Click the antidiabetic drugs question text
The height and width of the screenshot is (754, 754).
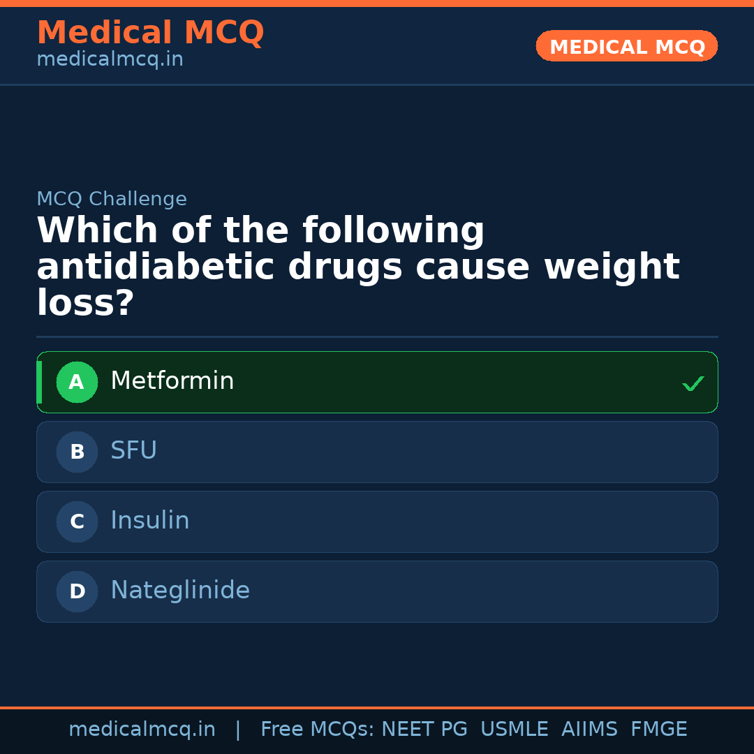(357, 267)
